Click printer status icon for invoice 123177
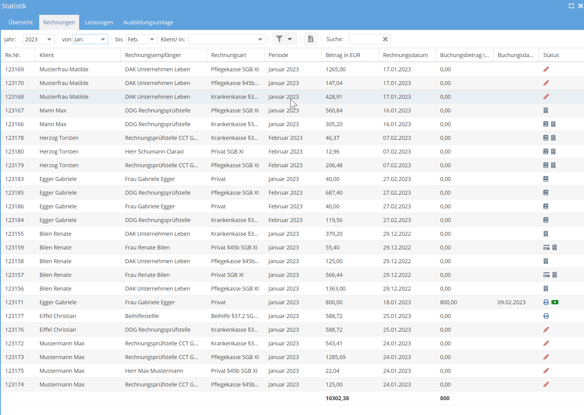584x415 pixels. (546, 316)
